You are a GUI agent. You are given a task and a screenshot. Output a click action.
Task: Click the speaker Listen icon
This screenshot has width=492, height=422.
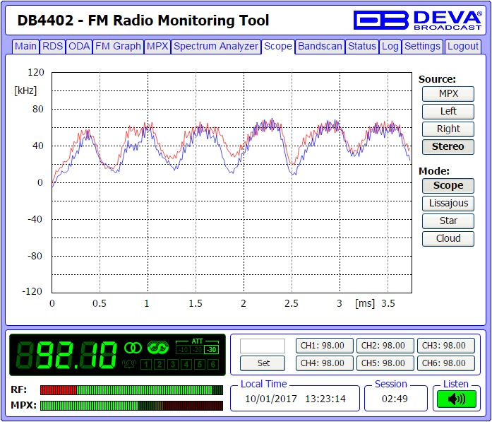point(457,399)
